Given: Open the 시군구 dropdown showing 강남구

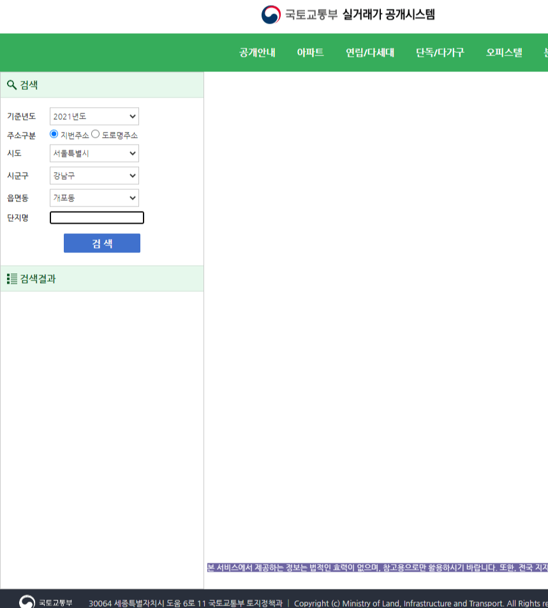Looking at the screenshot, I should tap(94, 176).
